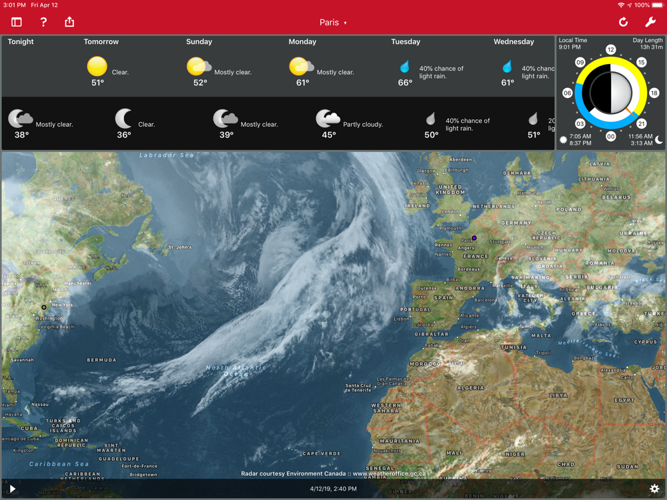Image resolution: width=667 pixels, height=500 pixels.
Task: Click the battery indicator in status bar
Action: click(x=658, y=5)
